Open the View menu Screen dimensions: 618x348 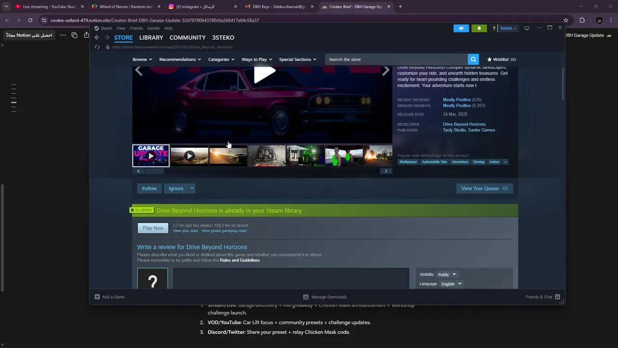pos(121,28)
